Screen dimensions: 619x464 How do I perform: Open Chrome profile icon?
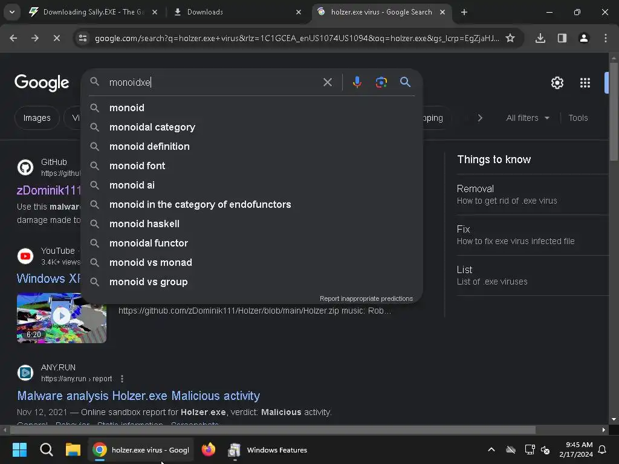(584, 38)
